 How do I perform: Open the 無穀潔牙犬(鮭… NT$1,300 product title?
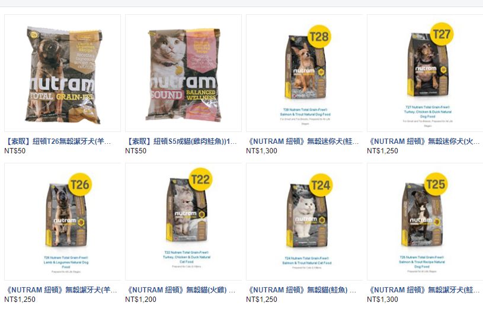tap(423, 290)
